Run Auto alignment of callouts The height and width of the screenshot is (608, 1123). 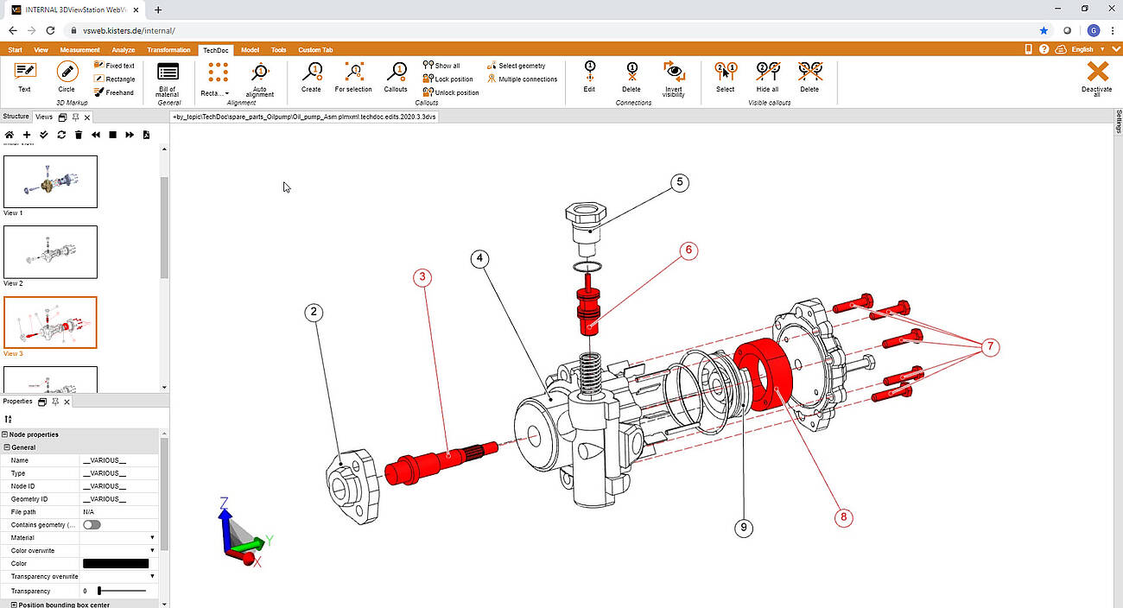[x=259, y=79]
